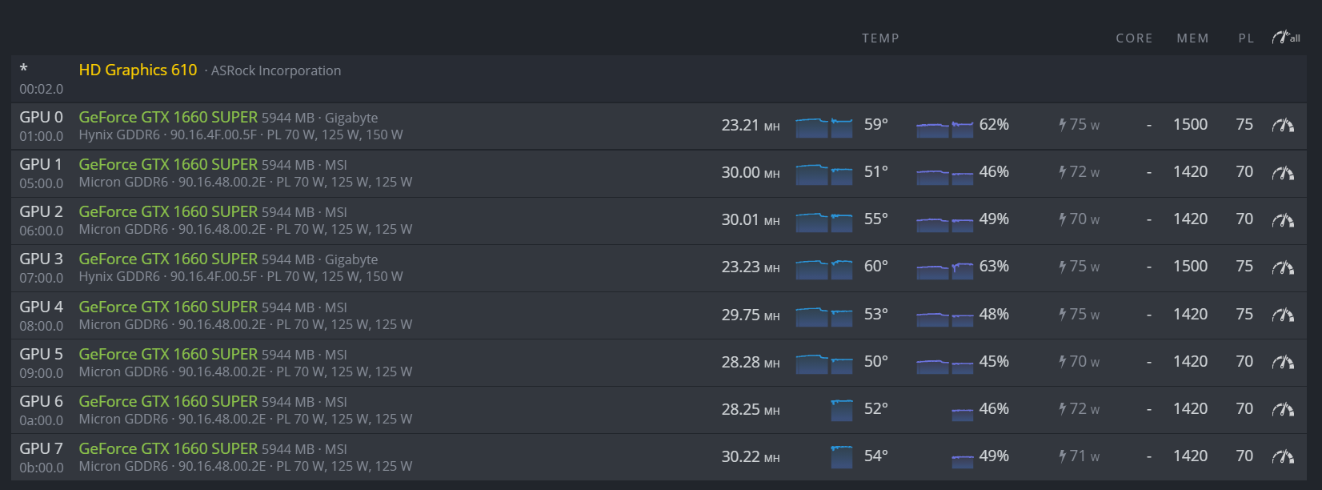Click the GPU 7 GeForce GTX 1660 SUPER name
This screenshot has width=1322, height=490.
(168, 448)
